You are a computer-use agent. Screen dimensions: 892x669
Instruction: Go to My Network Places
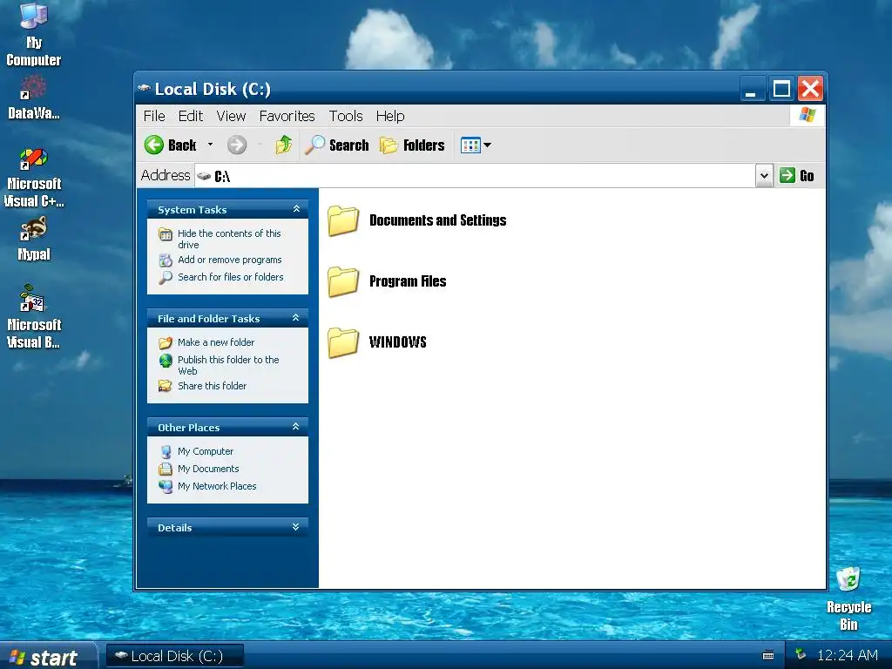pyautogui.click(x=217, y=486)
